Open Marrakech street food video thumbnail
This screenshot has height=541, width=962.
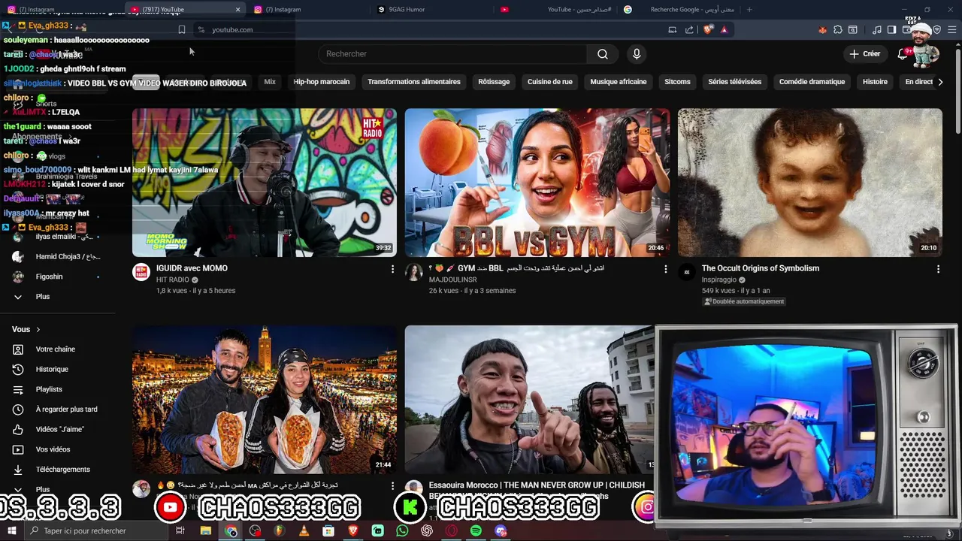(265, 399)
